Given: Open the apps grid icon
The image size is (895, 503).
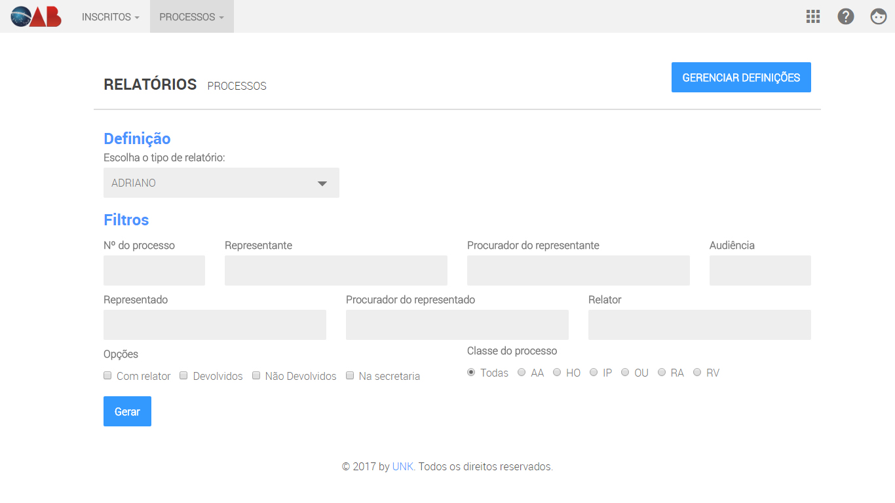Looking at the screenshot, I should click(813, 16).
